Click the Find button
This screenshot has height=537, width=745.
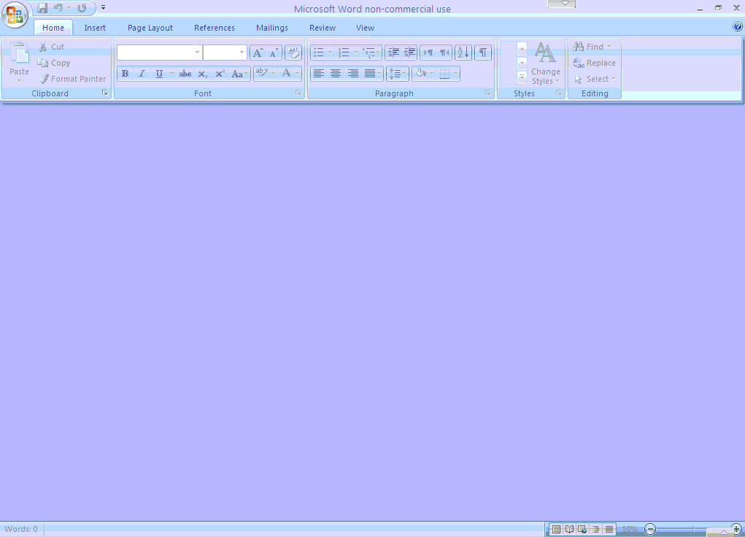tap(592, 47)
